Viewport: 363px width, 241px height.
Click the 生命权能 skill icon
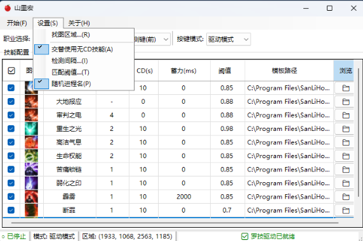pyautogui.click(x=31, y=156)
